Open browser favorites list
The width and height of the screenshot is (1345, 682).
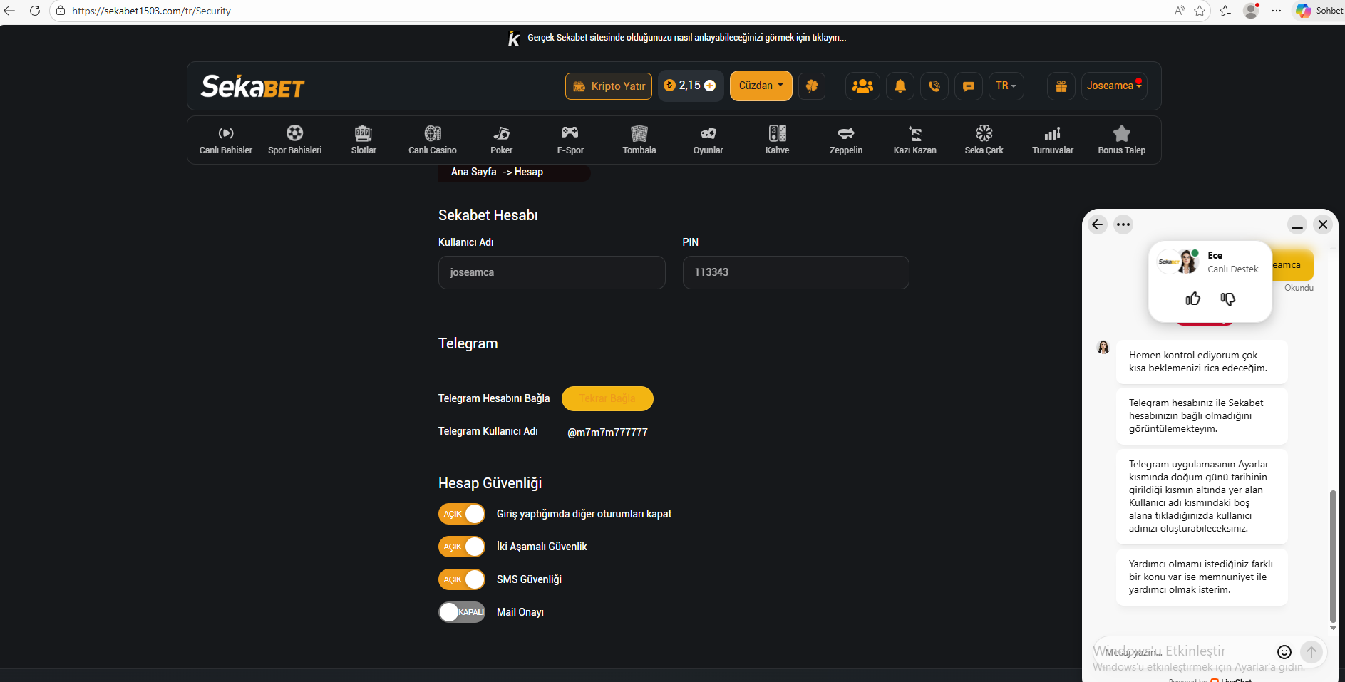click(1225, 11)
